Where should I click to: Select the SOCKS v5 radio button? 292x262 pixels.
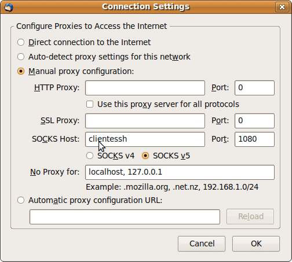(x=145, y=156)
